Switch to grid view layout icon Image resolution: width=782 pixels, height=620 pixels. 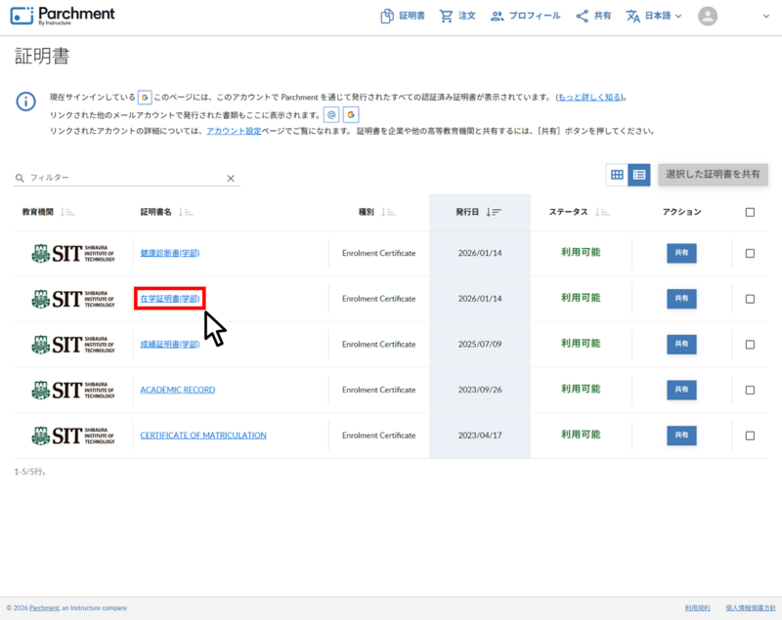617,175
